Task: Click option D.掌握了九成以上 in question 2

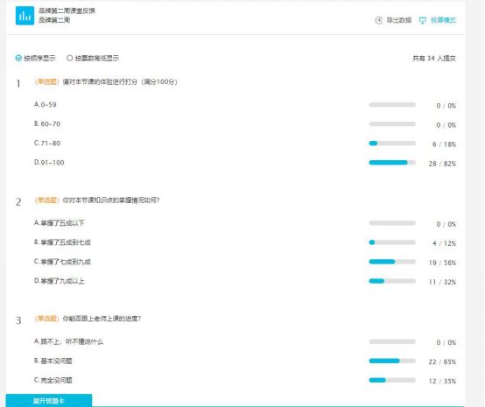Action: point(59,281)
